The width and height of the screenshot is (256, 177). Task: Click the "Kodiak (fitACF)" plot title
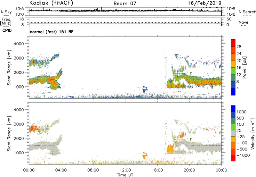pyautogui.click(x=51, y=3)
